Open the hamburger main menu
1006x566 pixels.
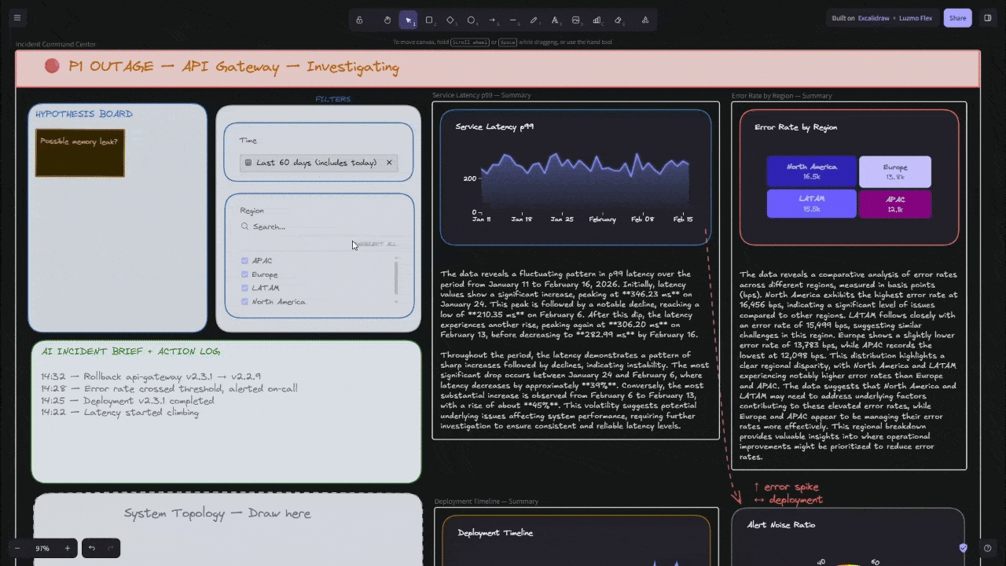pos(17,18)
